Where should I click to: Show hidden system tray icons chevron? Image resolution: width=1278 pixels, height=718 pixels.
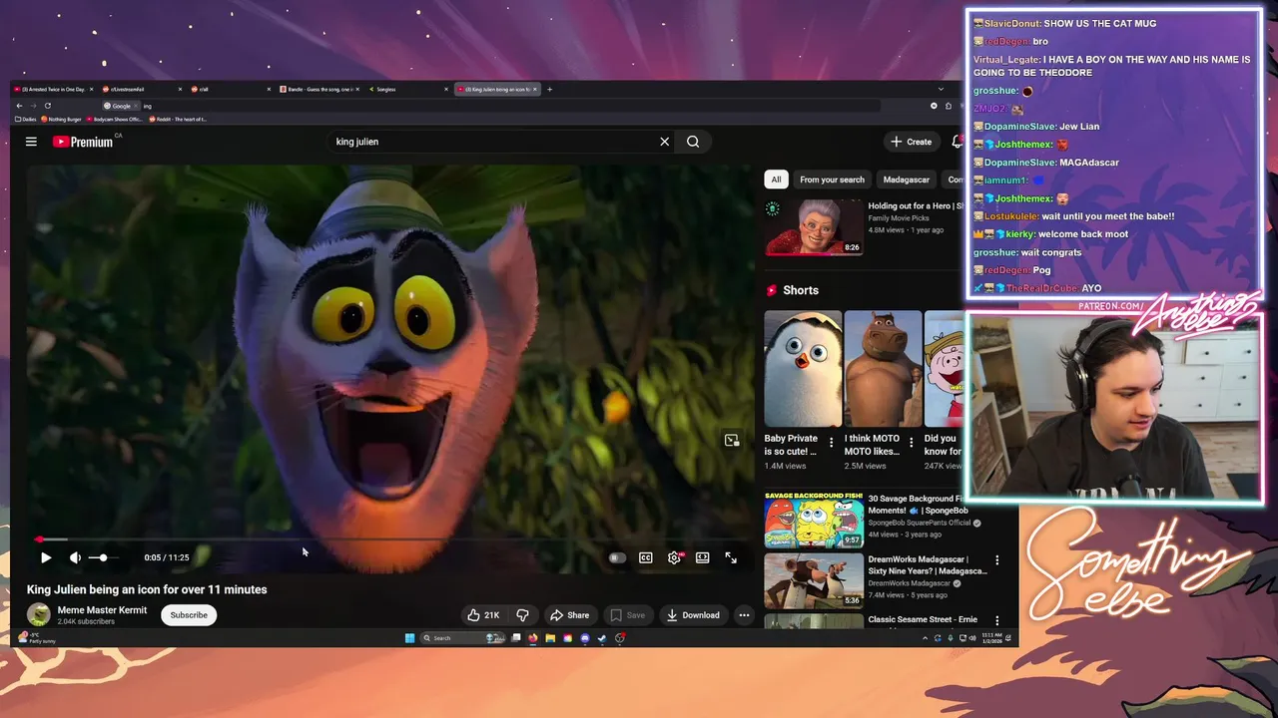pos(925,638)
